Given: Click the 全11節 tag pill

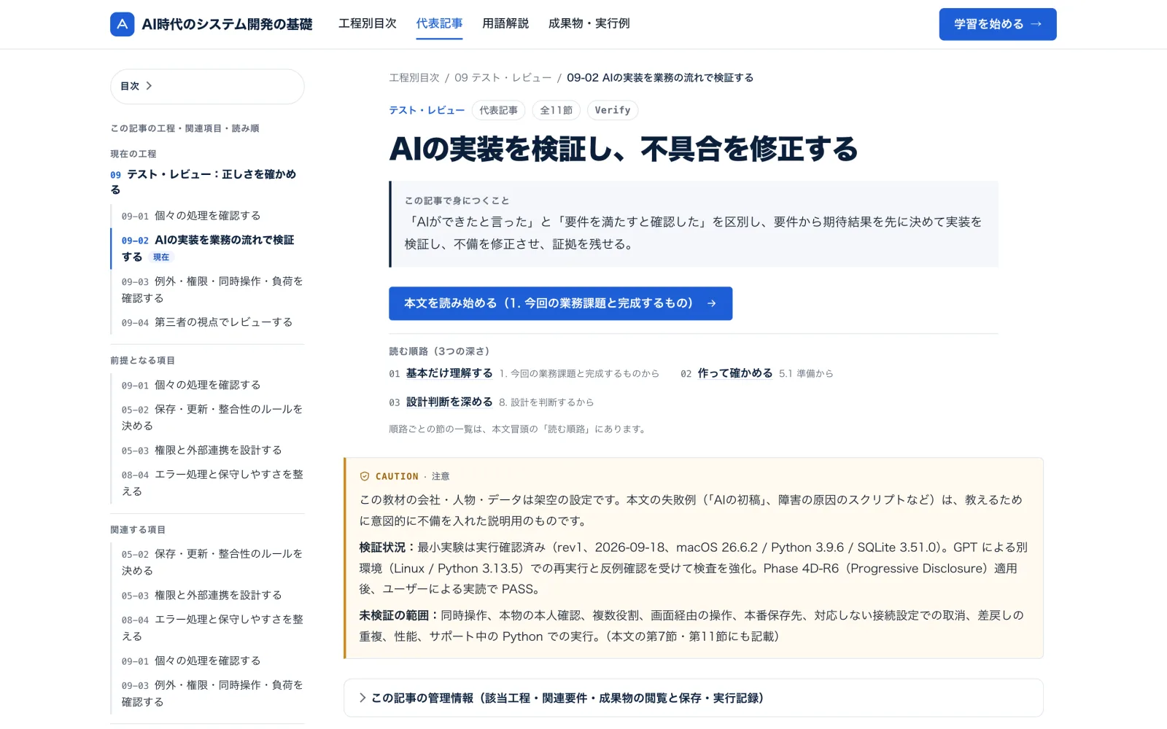Looking at the screenshot, I should point(557,110).
